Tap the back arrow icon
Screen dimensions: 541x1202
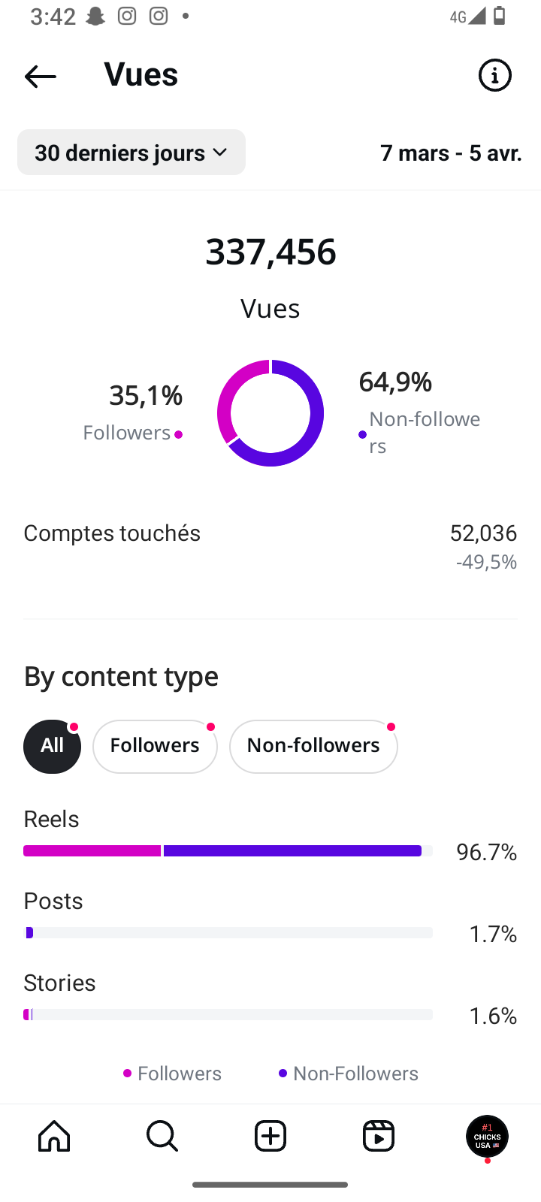[41, 76]
